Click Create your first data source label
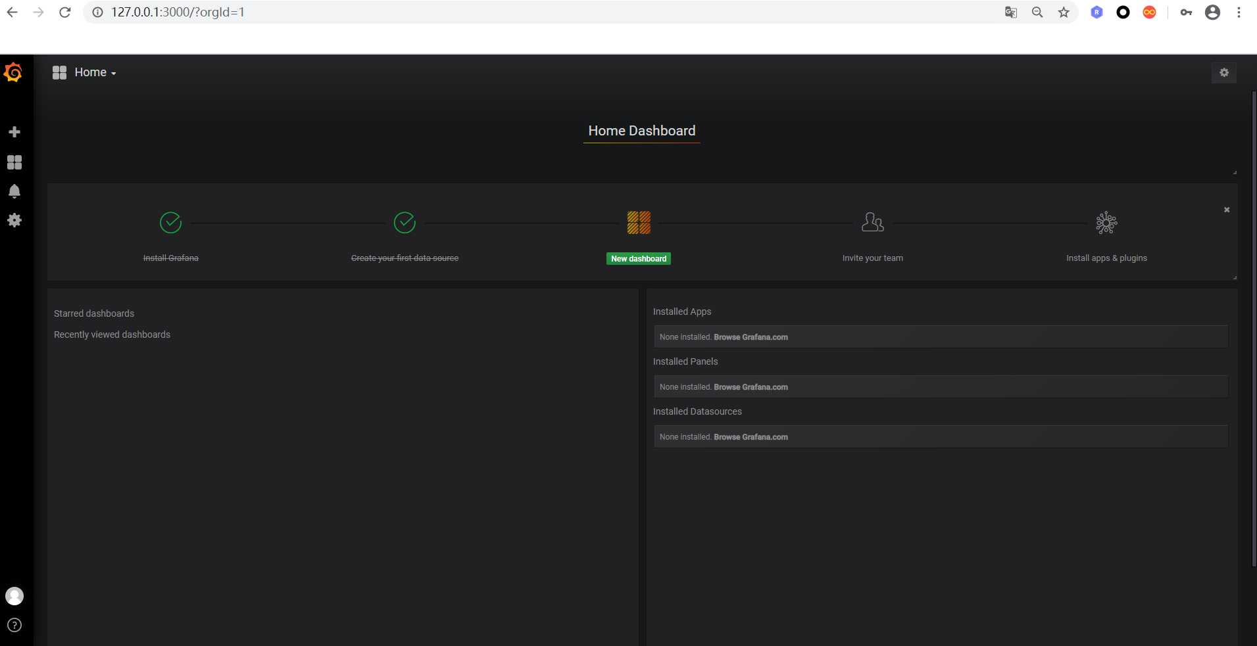Viewport: 1257px width, 646px height. 405,258
